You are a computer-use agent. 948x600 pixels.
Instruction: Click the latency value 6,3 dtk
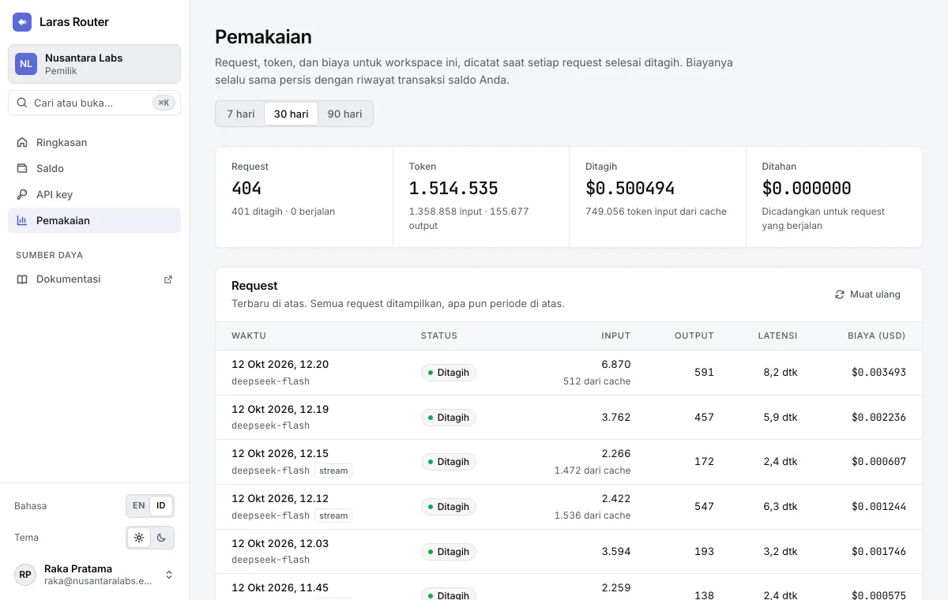pyautogui.click(x=781, y=507)
